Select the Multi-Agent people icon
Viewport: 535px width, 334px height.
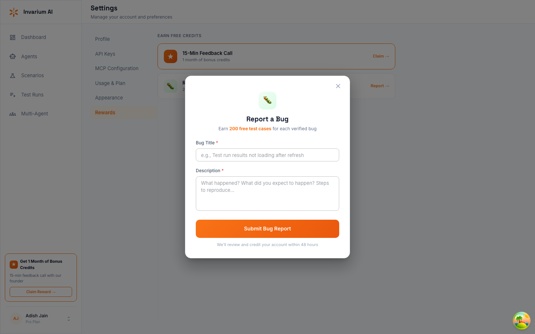(12, 114)
